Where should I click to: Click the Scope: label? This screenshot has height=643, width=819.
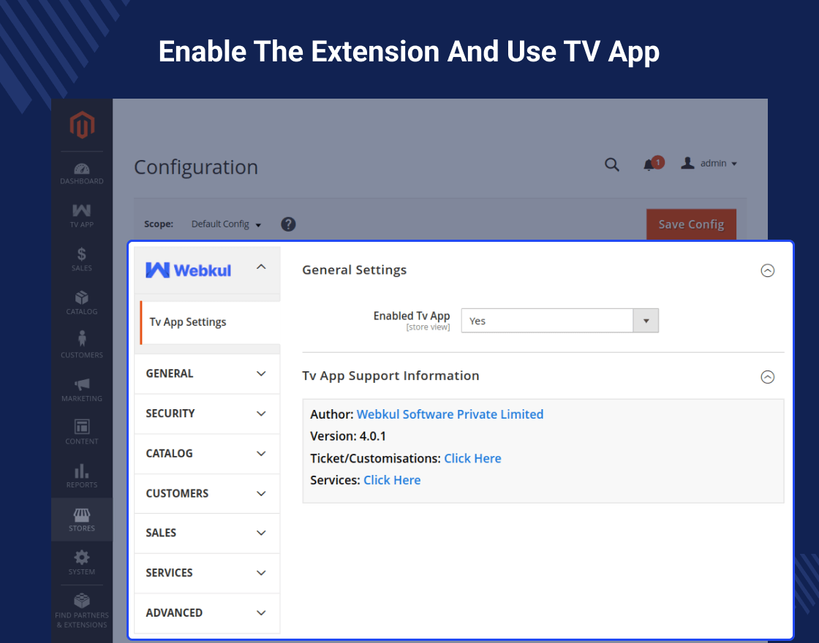click(159, 224)
